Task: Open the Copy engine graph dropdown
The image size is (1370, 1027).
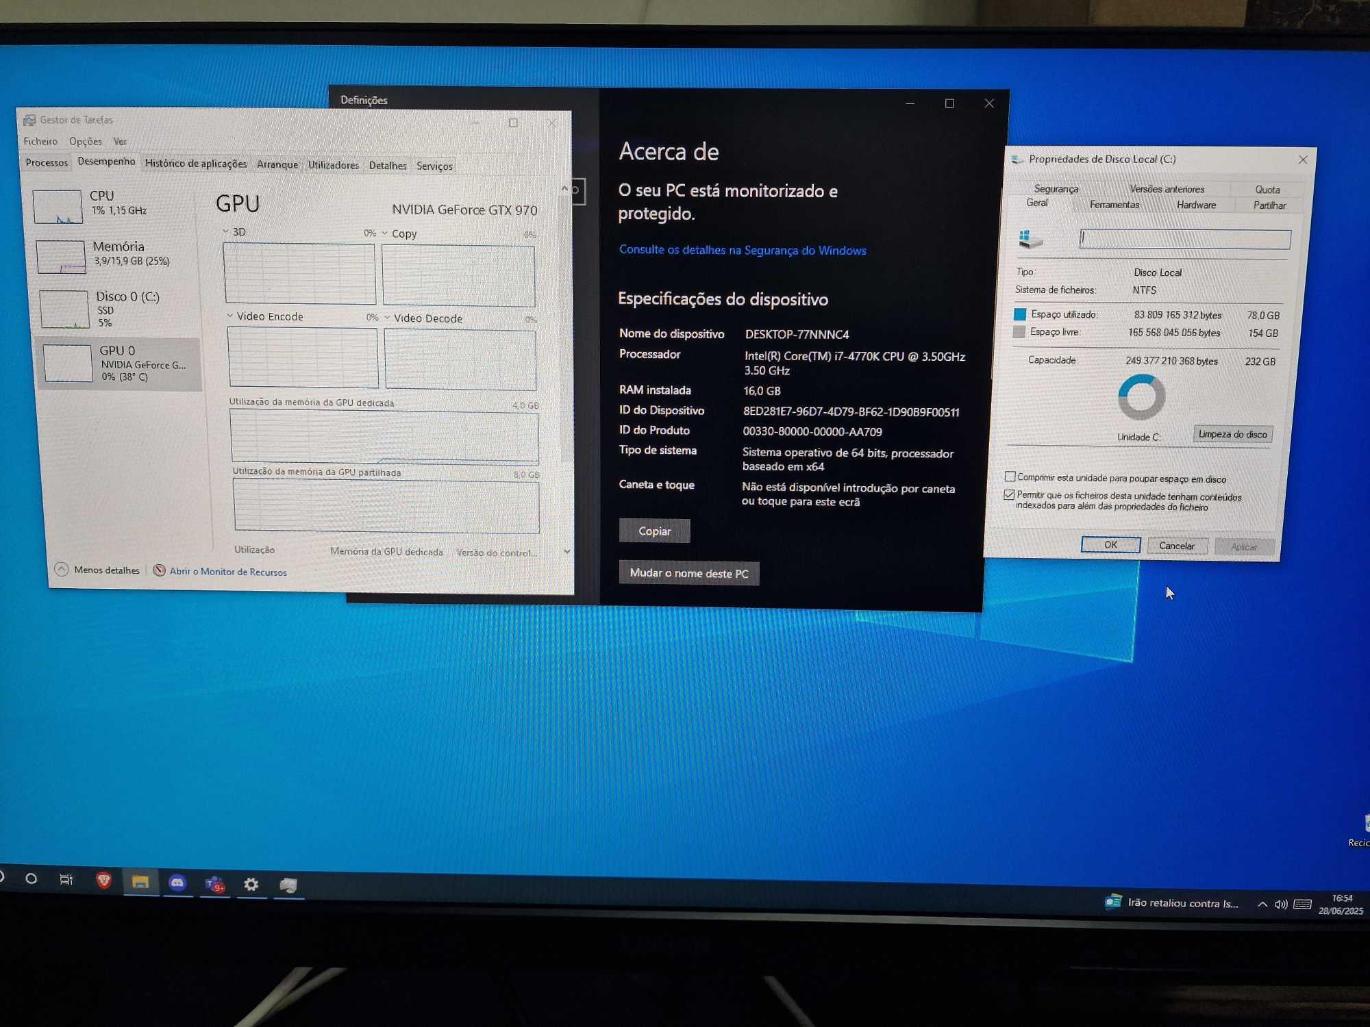Action: 384,233
